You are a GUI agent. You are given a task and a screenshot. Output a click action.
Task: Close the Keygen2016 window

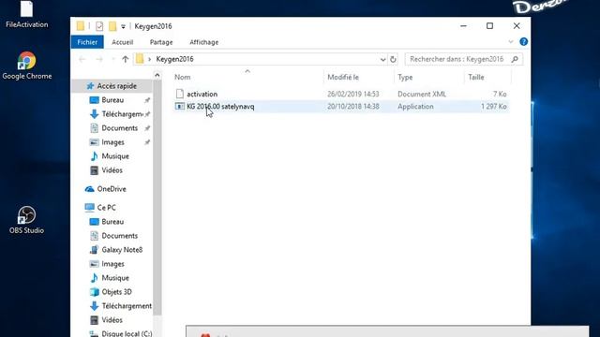point(517,26)
